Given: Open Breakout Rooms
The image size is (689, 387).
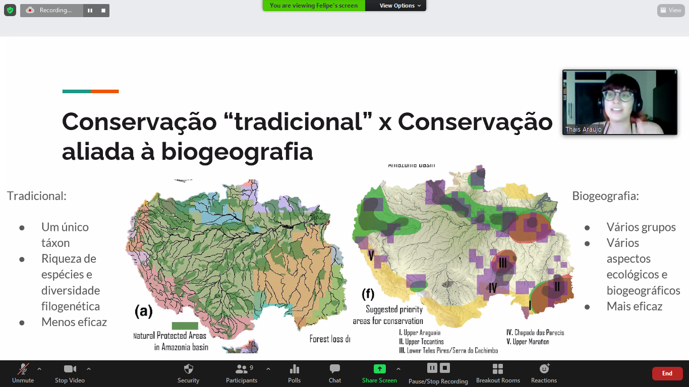Looking at the screenshot, I should pyautogui.click(x=498, y=373).
